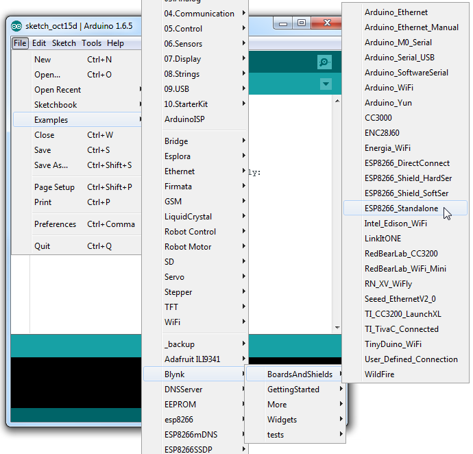
Task: Expand the TFT examples
Action: (x=195, y=307)
